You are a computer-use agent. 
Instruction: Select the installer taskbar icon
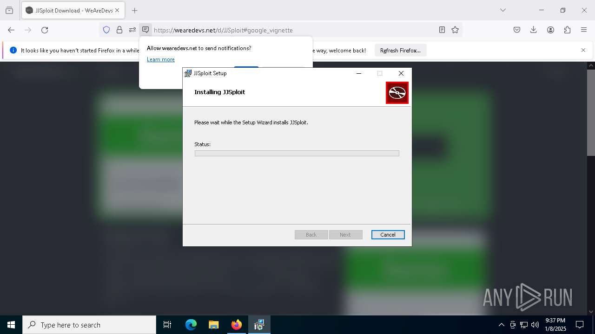click(259, 325)
